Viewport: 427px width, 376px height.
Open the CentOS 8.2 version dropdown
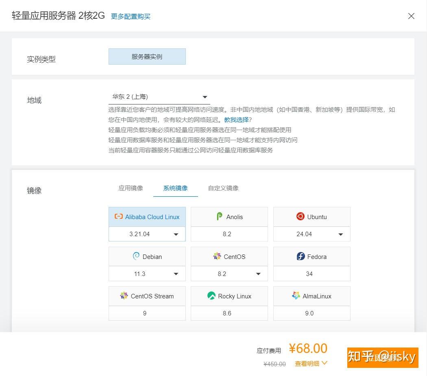click(x=229, y=274)
